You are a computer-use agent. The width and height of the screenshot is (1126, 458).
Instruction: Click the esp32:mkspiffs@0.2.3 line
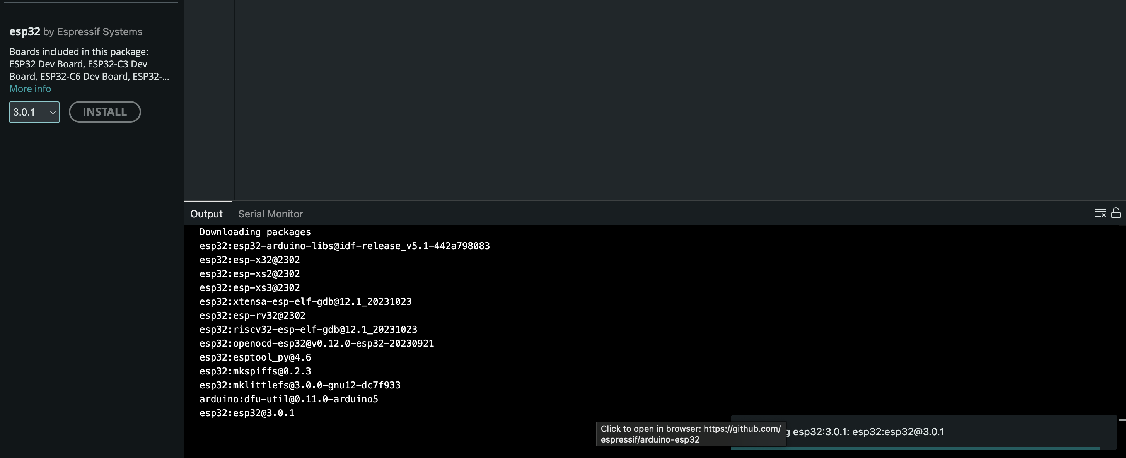pos(255,371)
